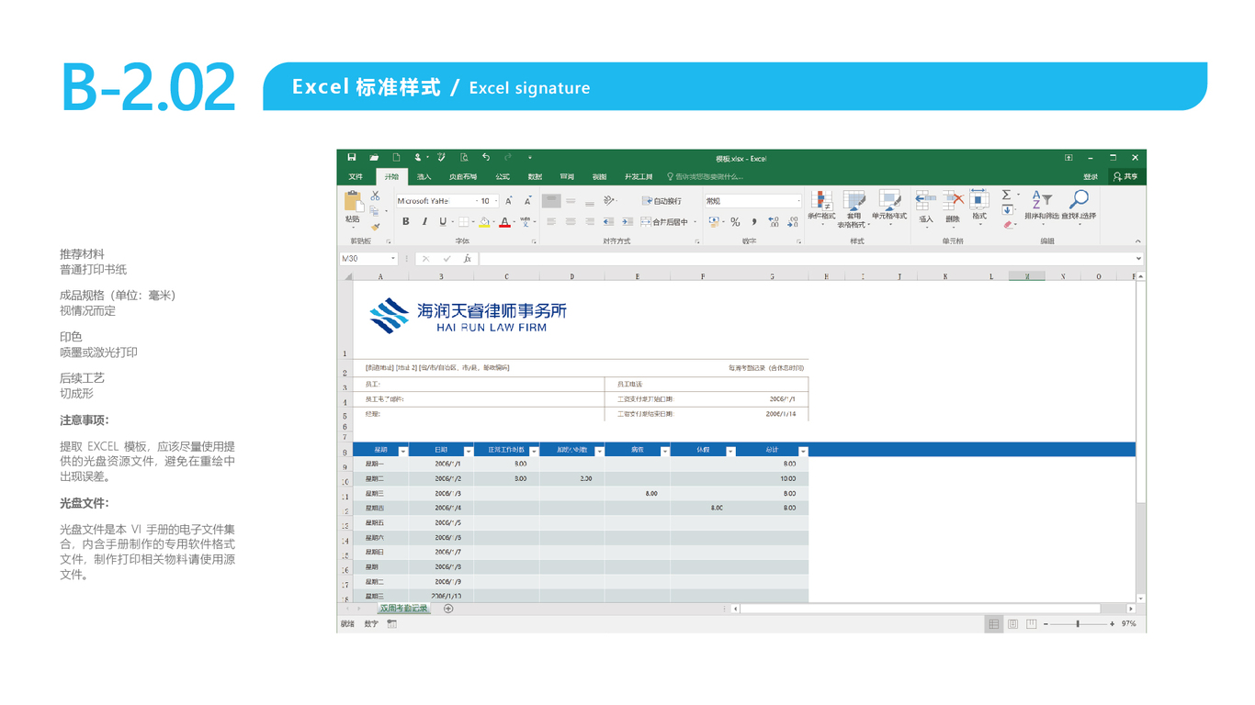Toggle Bold formatting

tap(406, 221)
